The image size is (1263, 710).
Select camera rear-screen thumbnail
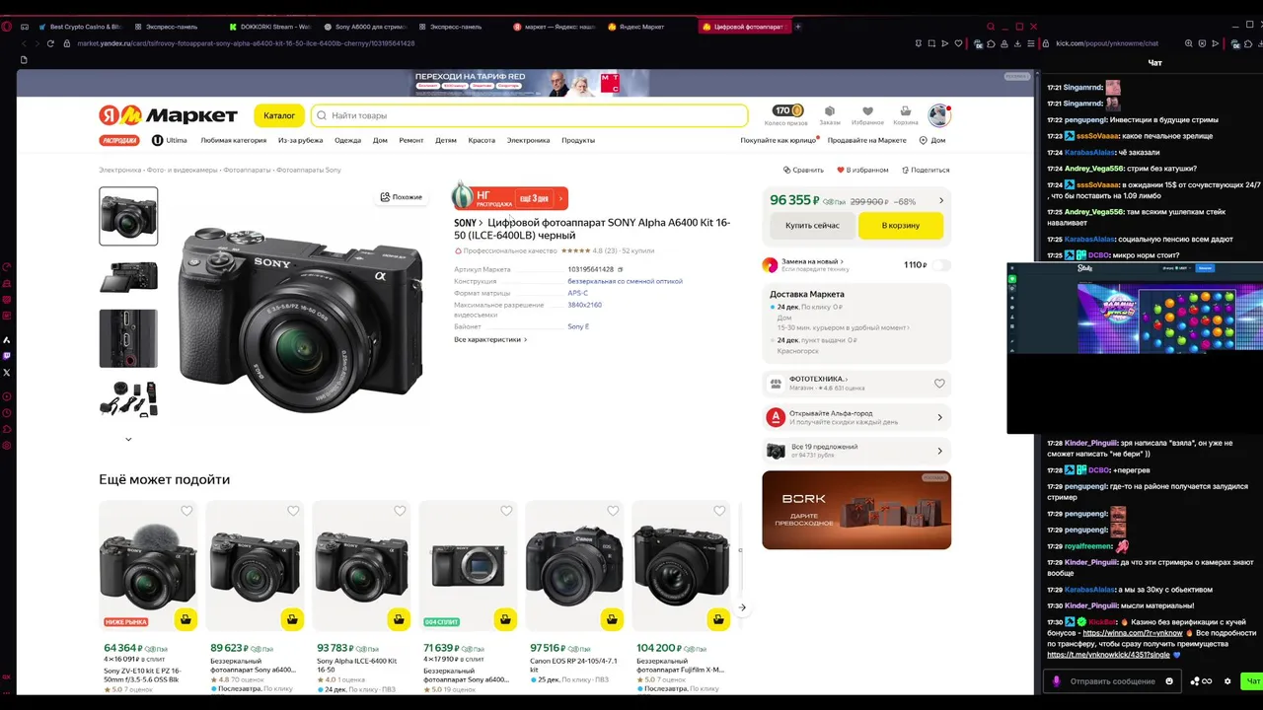pos(128,277)
